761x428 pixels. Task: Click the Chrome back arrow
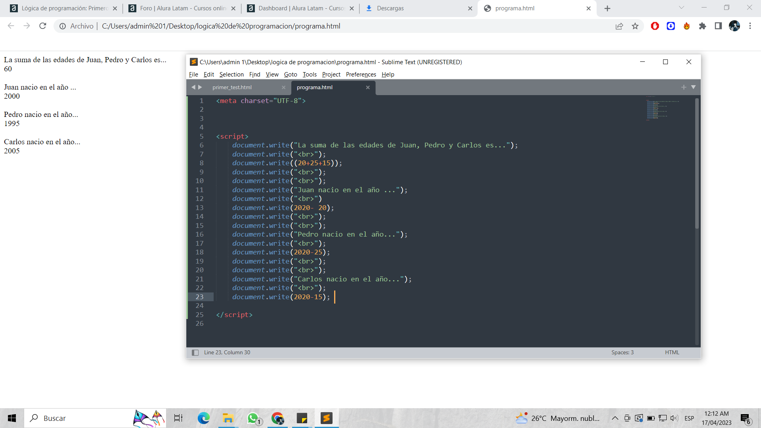(11, 26)
